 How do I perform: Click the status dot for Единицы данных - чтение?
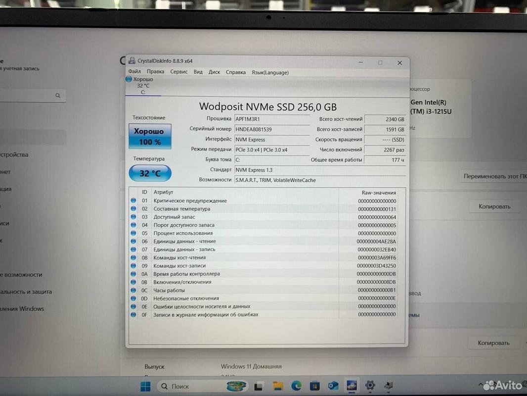click(x=133, y=241)
